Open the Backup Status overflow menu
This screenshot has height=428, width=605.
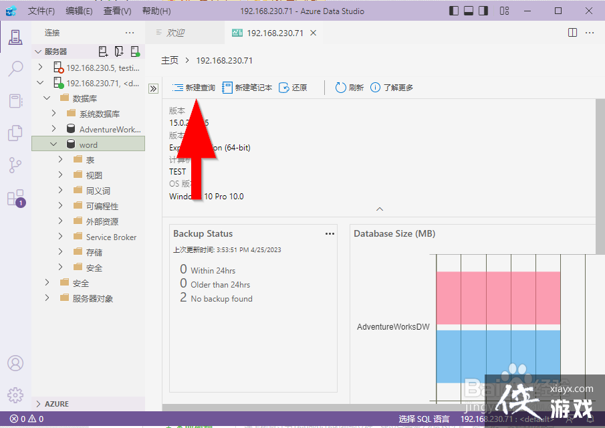tap(330, 233)
